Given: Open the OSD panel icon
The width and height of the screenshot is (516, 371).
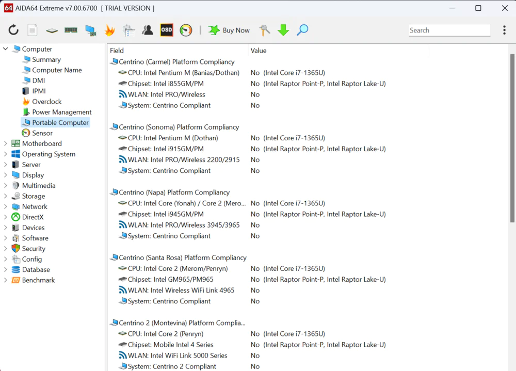Looking at the screenshot, I should tap(167, 30).
